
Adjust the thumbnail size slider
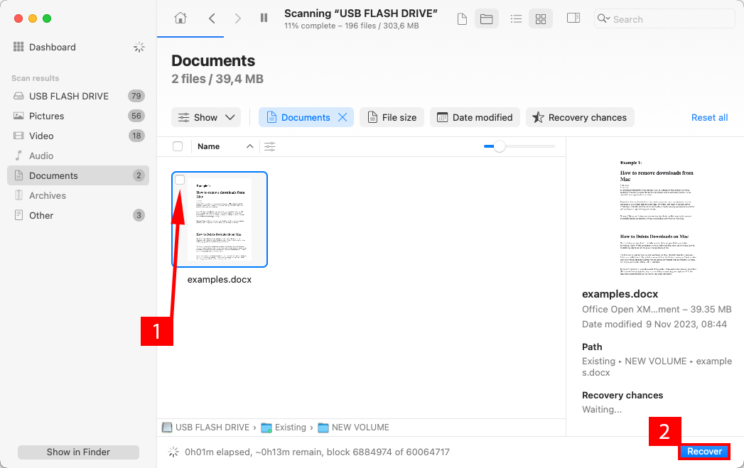point(500,146)
